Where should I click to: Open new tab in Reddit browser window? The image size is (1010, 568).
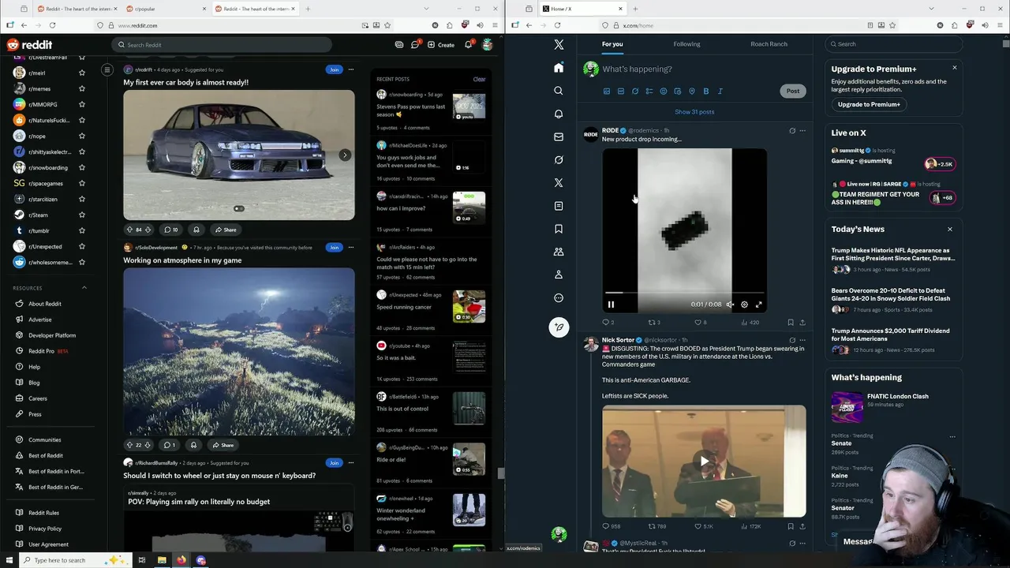pos(308,9)
